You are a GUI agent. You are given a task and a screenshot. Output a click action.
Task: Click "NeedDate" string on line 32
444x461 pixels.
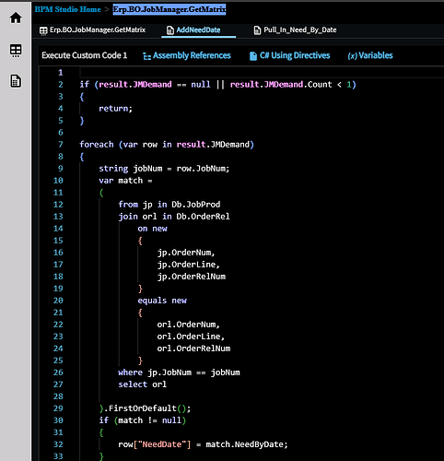tap(164, 444)
